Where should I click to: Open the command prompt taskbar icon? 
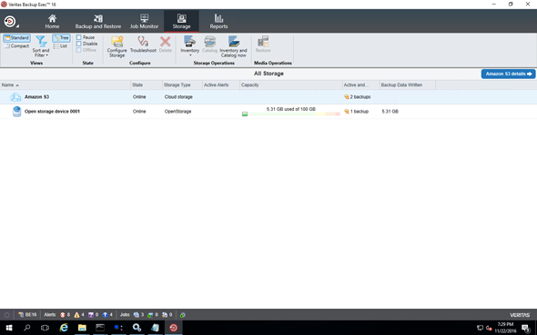click(100, 328)
